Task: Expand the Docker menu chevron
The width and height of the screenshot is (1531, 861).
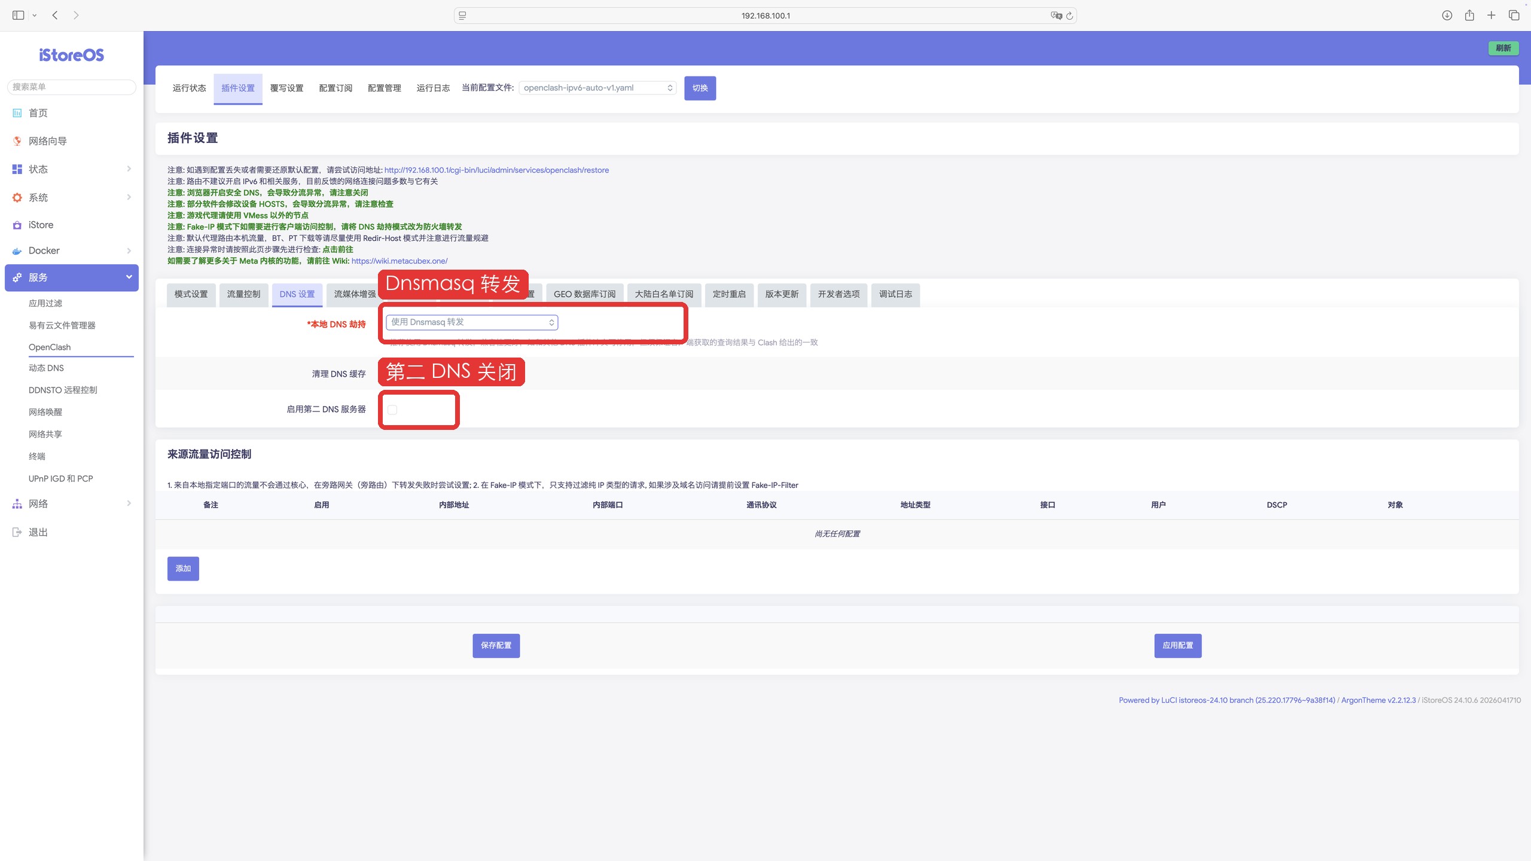Action: click(x=129, y=251)
